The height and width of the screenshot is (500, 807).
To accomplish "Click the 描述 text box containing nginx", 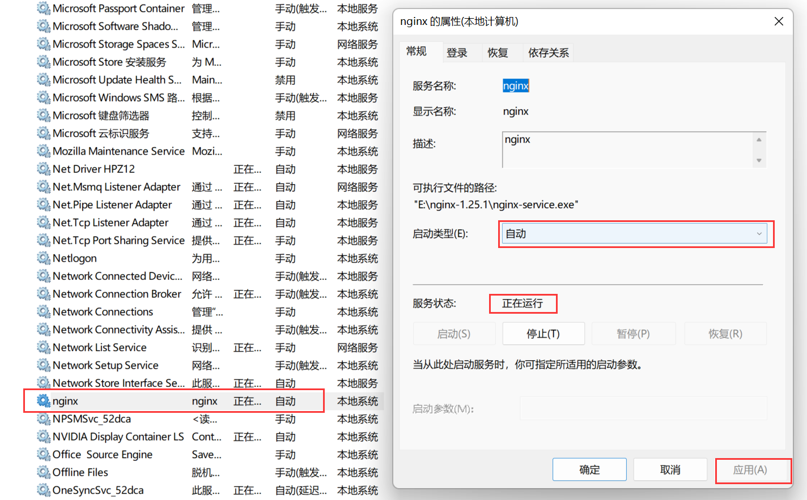I will pyautogui.click(x=626, y=150).
